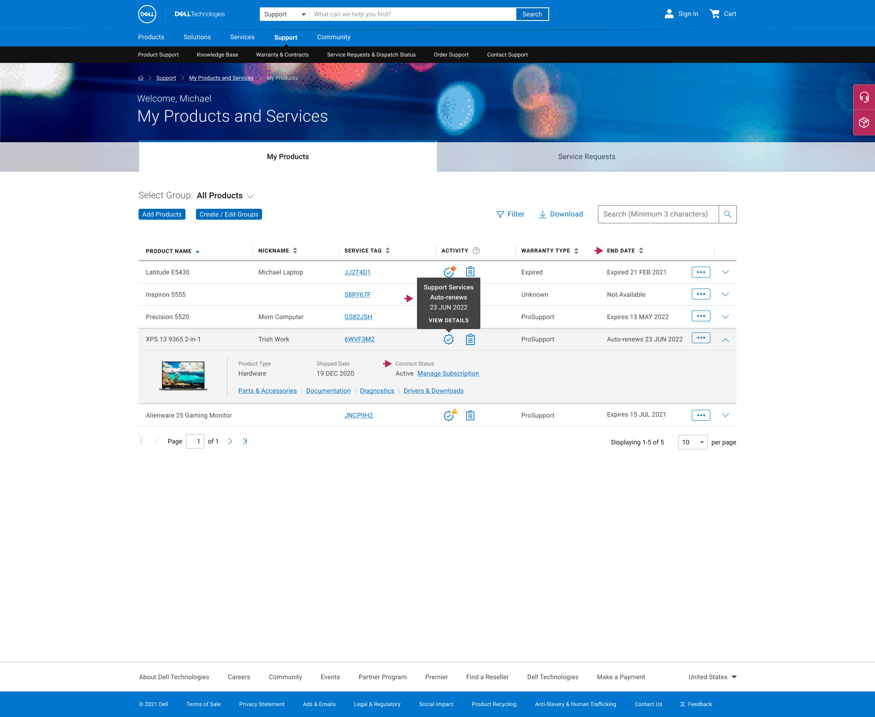Image resolution: width=875 pixels, height=717 pixels.
Task: Click the Activity help question icon
Action: (476, 251)
